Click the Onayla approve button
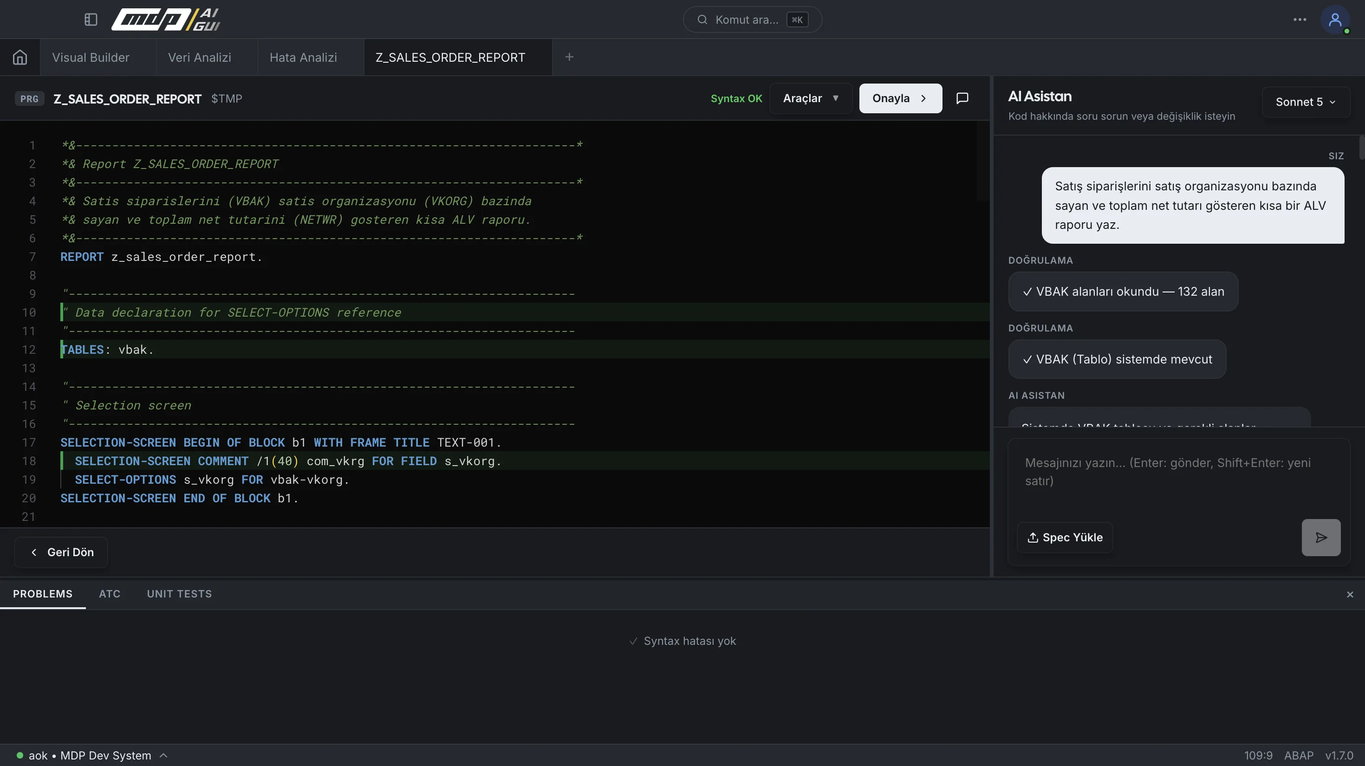1365x766 pixels. point(900,98)
